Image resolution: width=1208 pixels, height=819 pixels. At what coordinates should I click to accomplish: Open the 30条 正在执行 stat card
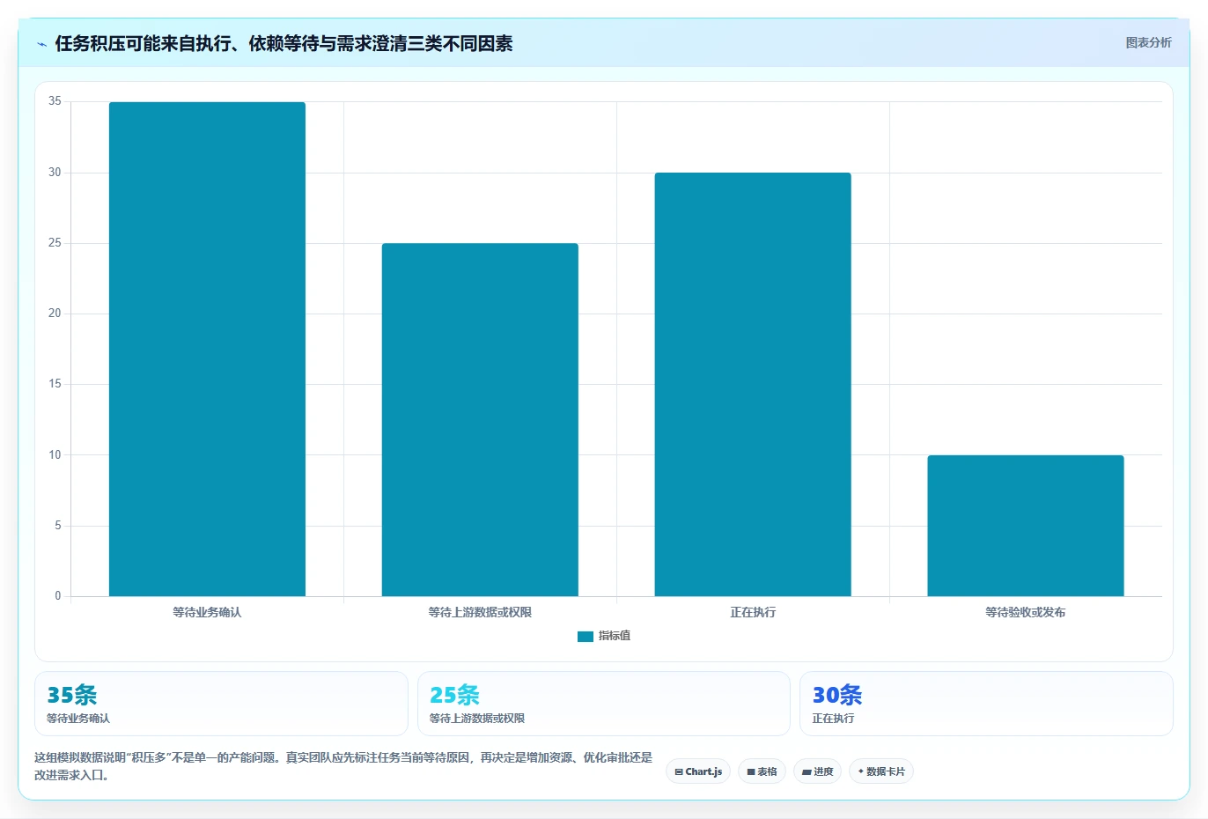(x=986, y=704)
